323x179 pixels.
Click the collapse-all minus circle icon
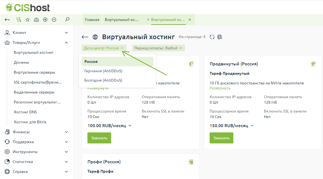54,20
